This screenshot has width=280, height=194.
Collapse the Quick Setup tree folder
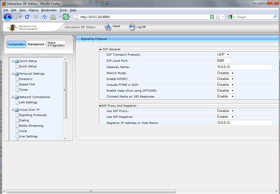13,61
